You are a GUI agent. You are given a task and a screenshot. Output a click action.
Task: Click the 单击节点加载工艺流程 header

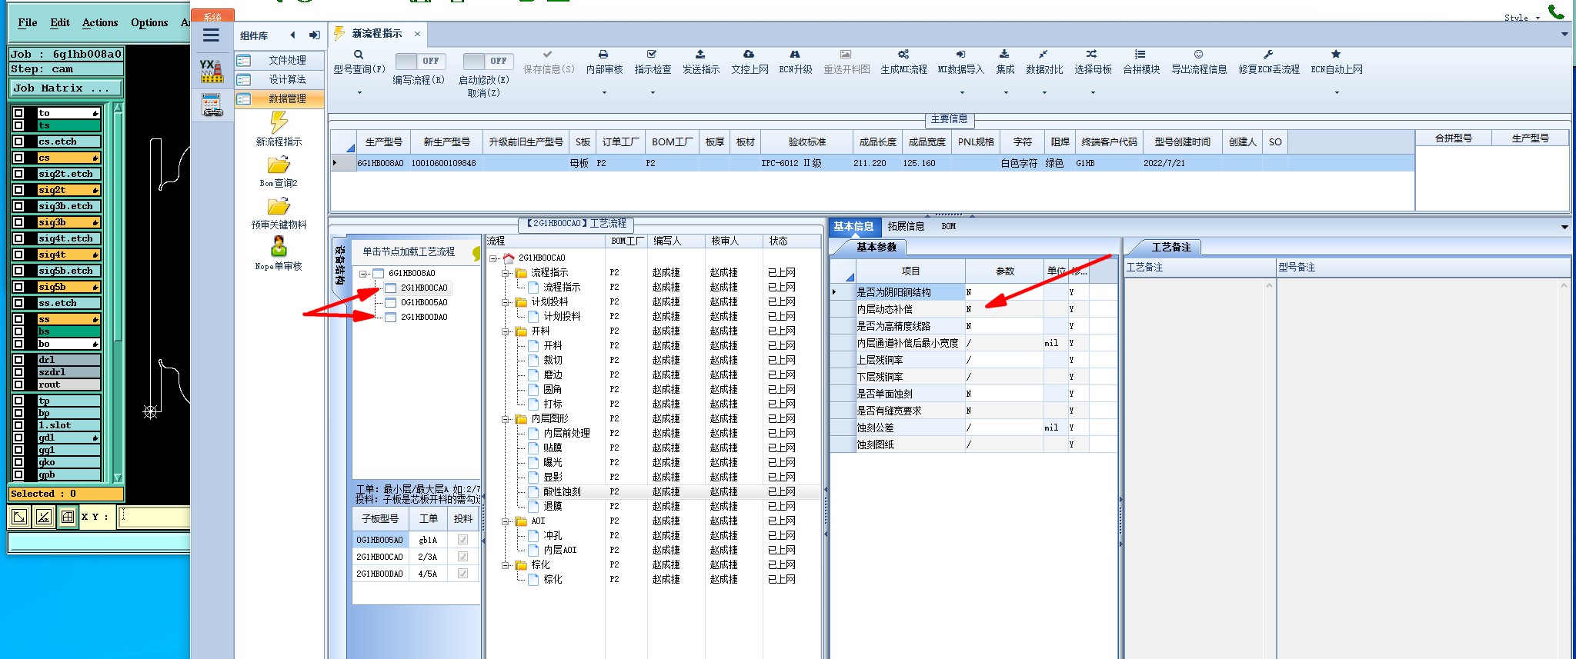click(x=409, y=251)
